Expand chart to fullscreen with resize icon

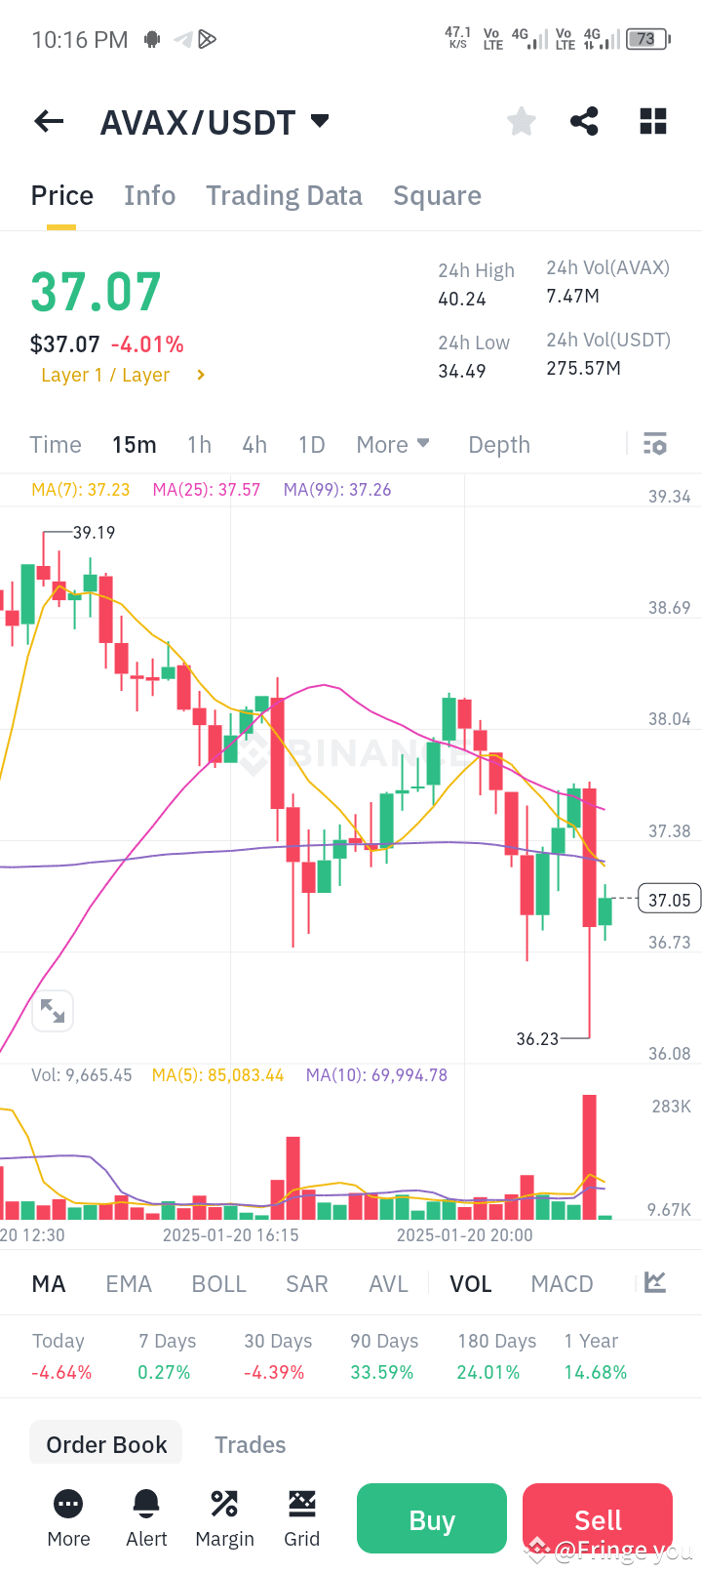[x=53, y=1011]
